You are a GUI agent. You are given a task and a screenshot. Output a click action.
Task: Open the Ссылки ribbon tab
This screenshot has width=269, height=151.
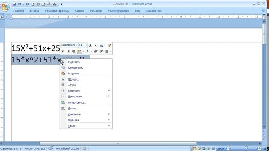pyautogui.click(x=80, y=11)
